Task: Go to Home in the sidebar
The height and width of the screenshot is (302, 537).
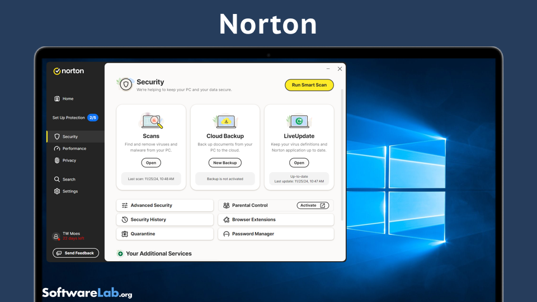Action: (x=68, y=98)
